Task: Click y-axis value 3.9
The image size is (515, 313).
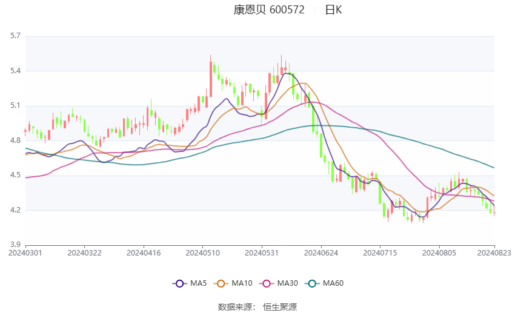Action: pos(15,245)
